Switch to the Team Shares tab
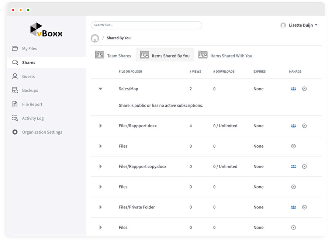 [x=113, y=55]
